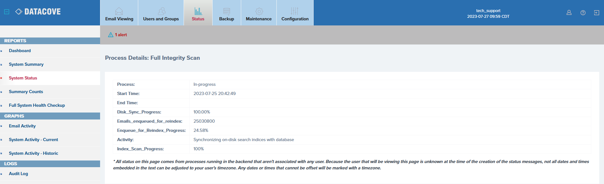Select System Status in sidebar

pos(23,78)
